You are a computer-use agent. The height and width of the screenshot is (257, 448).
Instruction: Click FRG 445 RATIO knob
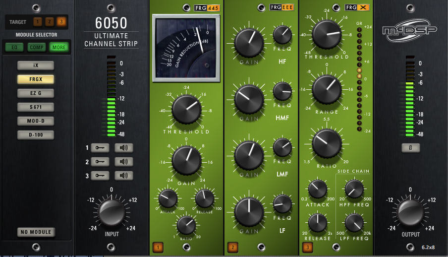point(186,225)
